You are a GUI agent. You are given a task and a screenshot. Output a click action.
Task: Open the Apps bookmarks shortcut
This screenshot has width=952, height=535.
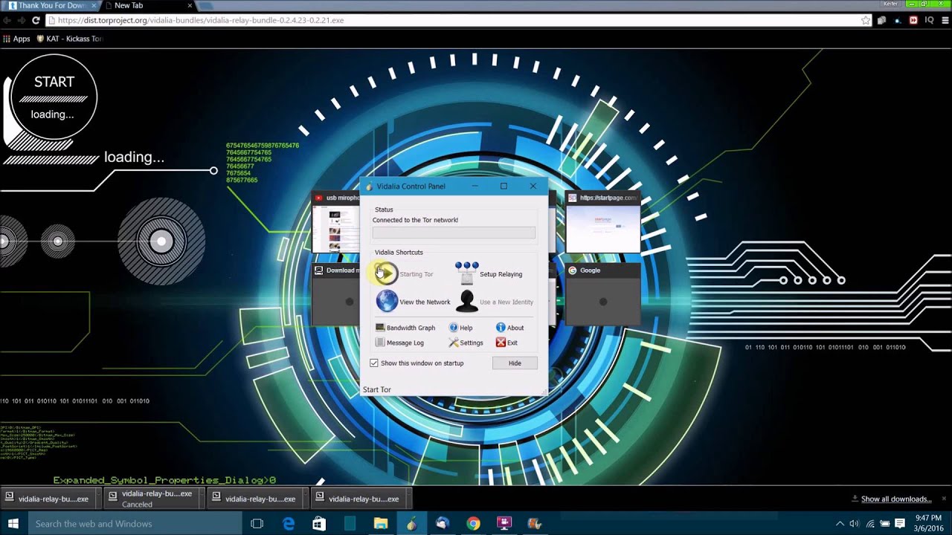pyautogui.click(x=16, y=39)
